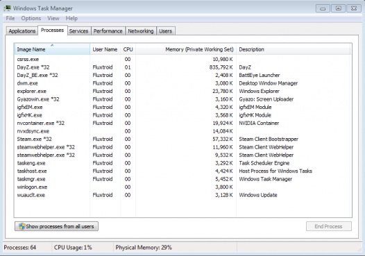The width and height of the screenshot is (365, 256).
Task: Select the nvxdsync.exe process
Action: tap(182, 131)
